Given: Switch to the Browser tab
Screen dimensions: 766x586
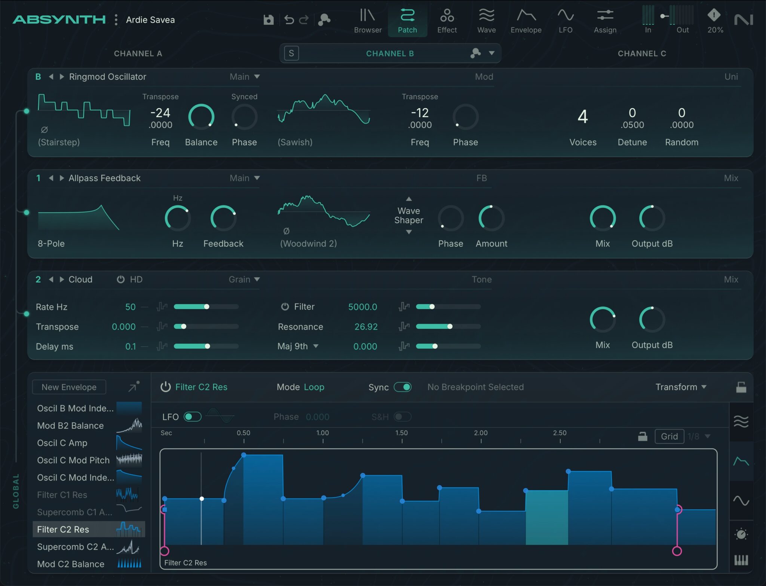Looking at the screenshot, I should coord(368,21).
